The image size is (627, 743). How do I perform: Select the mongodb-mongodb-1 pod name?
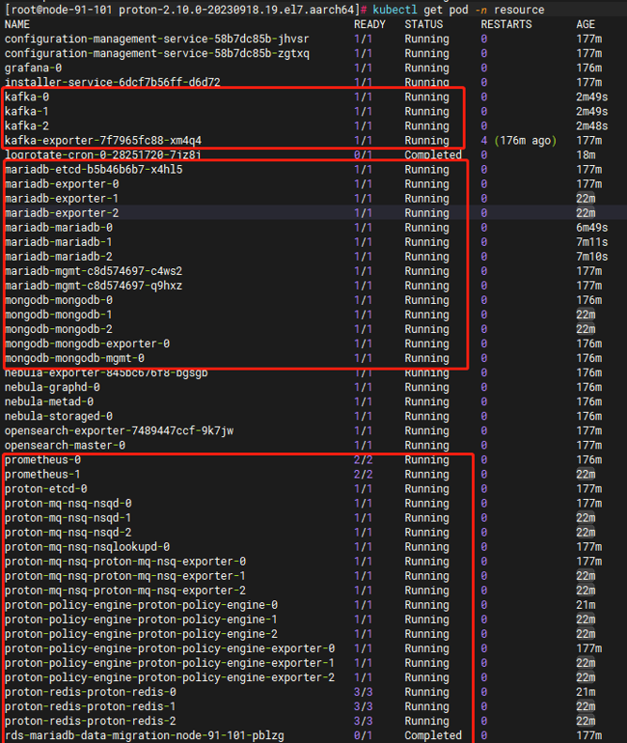[59, 315]
